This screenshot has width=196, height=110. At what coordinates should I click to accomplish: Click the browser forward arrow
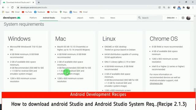click(8, 7)
